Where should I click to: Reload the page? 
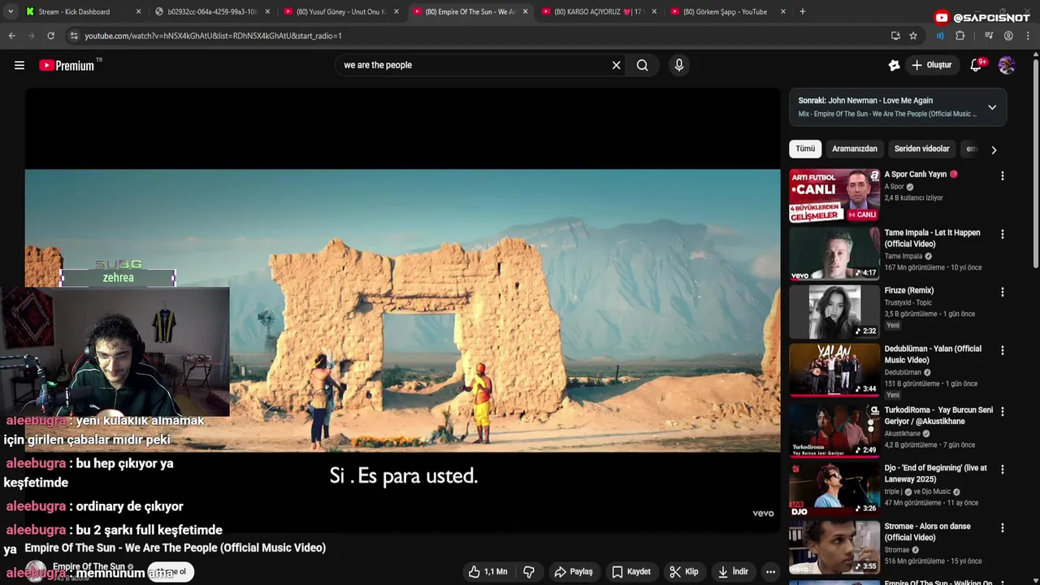[50, 36]
